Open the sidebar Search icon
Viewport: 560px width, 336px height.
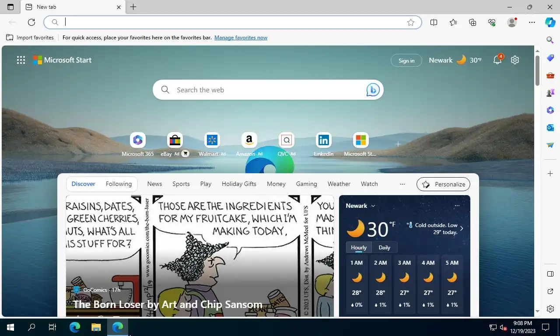click(x=550, y=40)
